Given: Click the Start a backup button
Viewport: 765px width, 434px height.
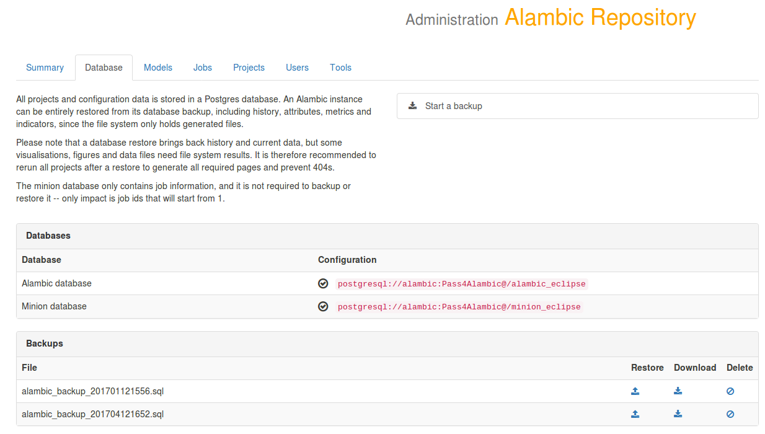Looking at the screenshot, I should pyautogui.click(x=577, y=105).
